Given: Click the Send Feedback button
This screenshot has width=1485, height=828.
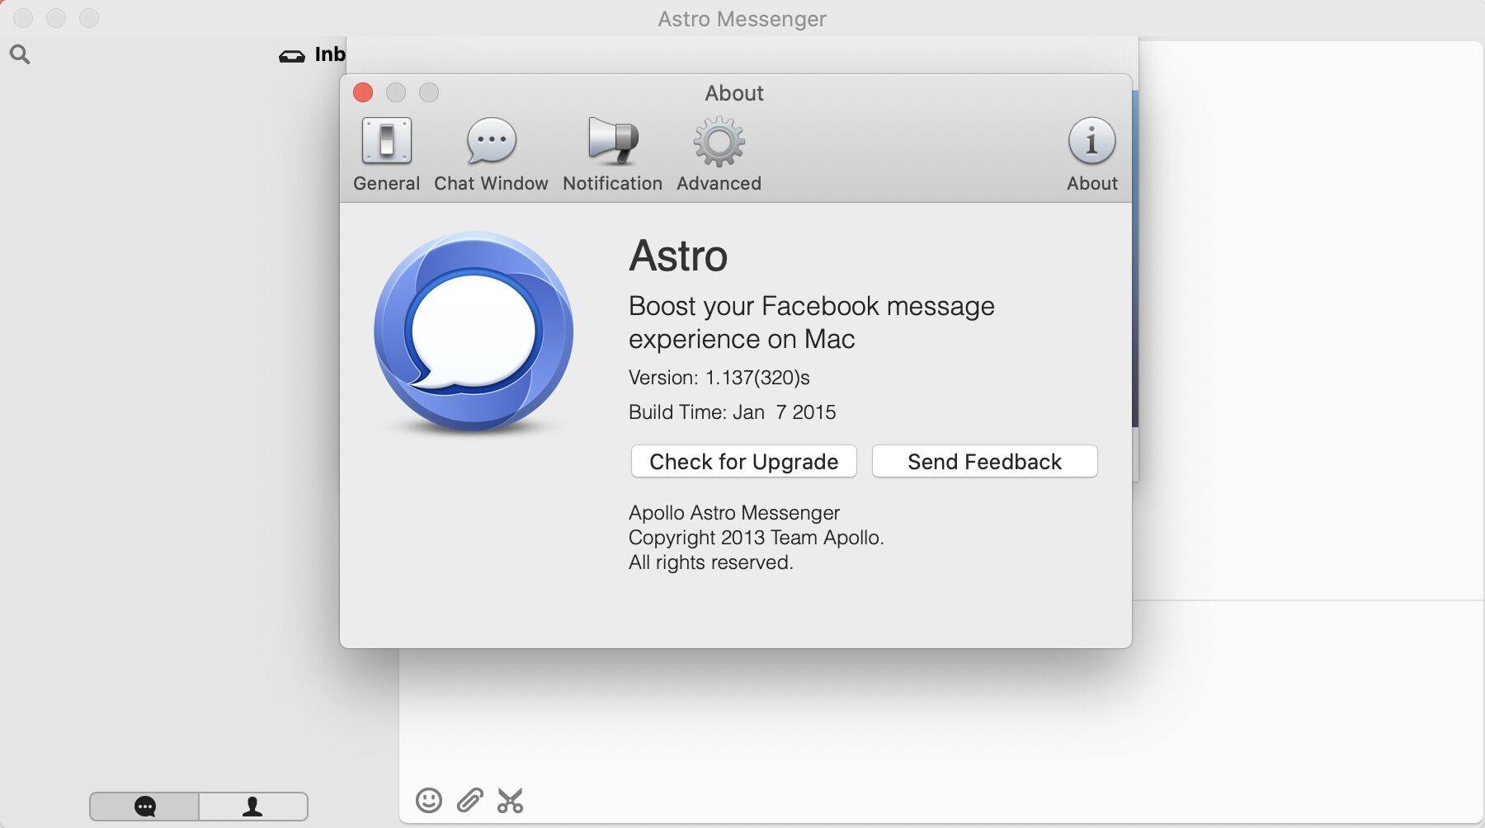Looking at the screenshot, I should (984, 461).
